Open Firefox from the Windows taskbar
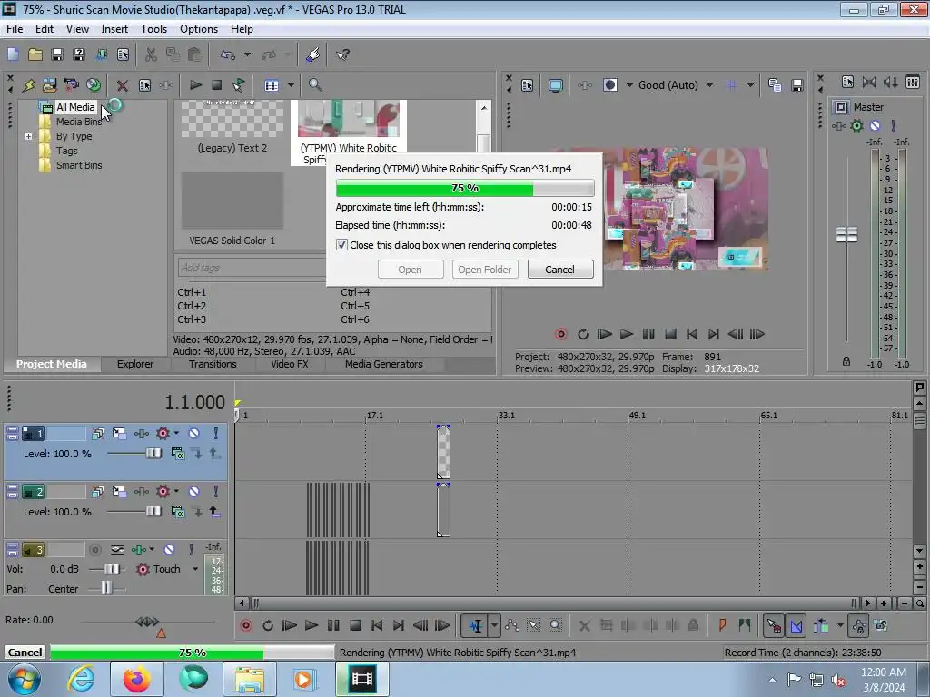Image resolution: width=930 pixels, height=697 pixels. 136,679
